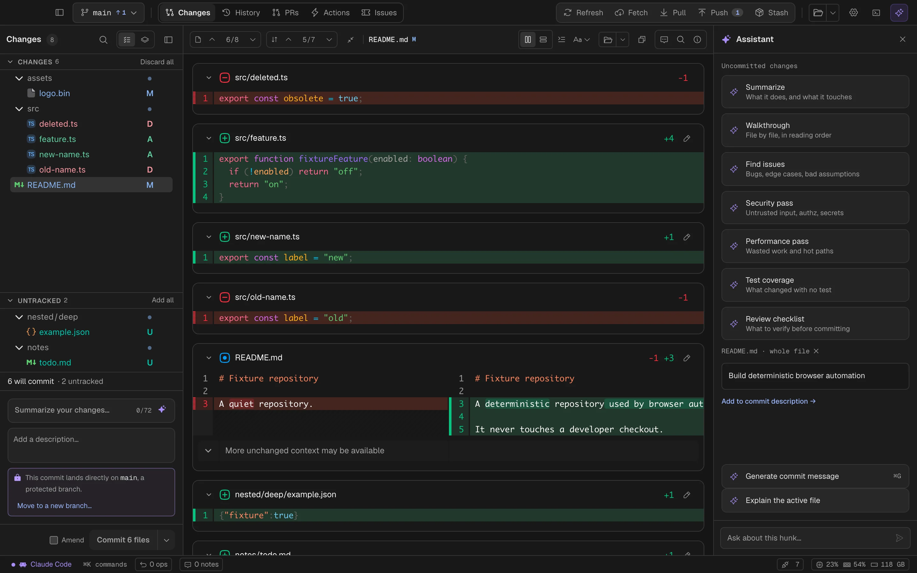
Task: Open the PRs tab
Action: click(285, 12)
